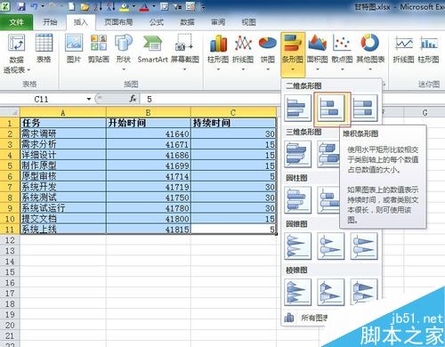Switch to the Home (开始) tab
This screenshot has height=347, width=445.
point(50,22)
